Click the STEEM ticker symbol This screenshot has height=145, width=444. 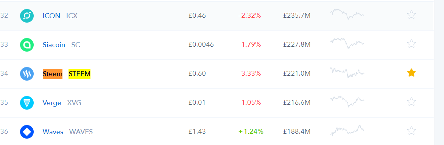[x=79, y=74]
